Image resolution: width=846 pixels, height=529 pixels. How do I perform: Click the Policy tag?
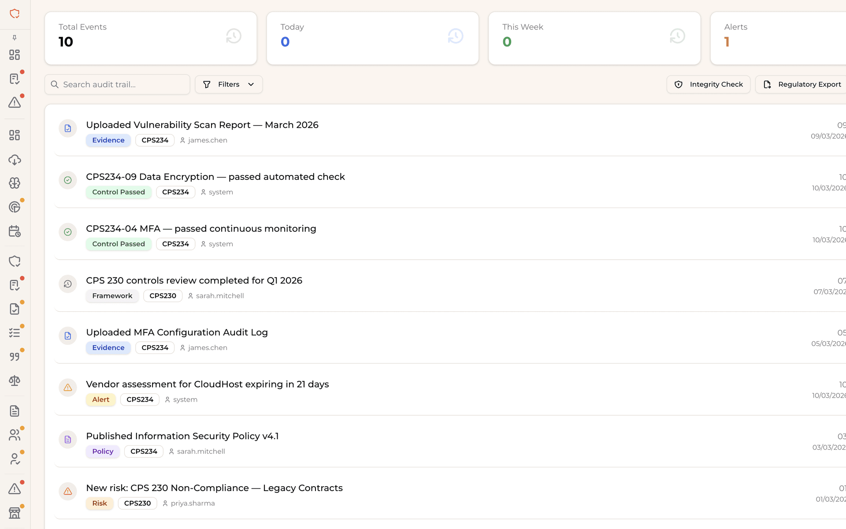[103, 451]
